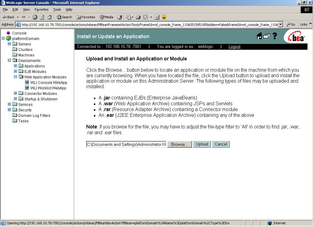Click the WLI Console WebApp icon
Screen dimensions: 313x227
click(27, 82)
